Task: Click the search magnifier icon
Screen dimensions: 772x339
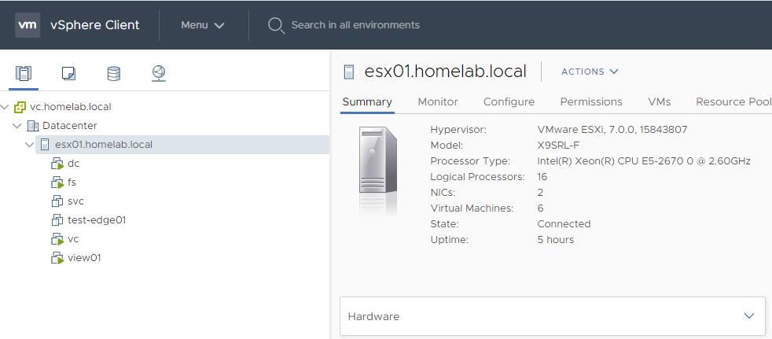Action: tap(276, 26)
